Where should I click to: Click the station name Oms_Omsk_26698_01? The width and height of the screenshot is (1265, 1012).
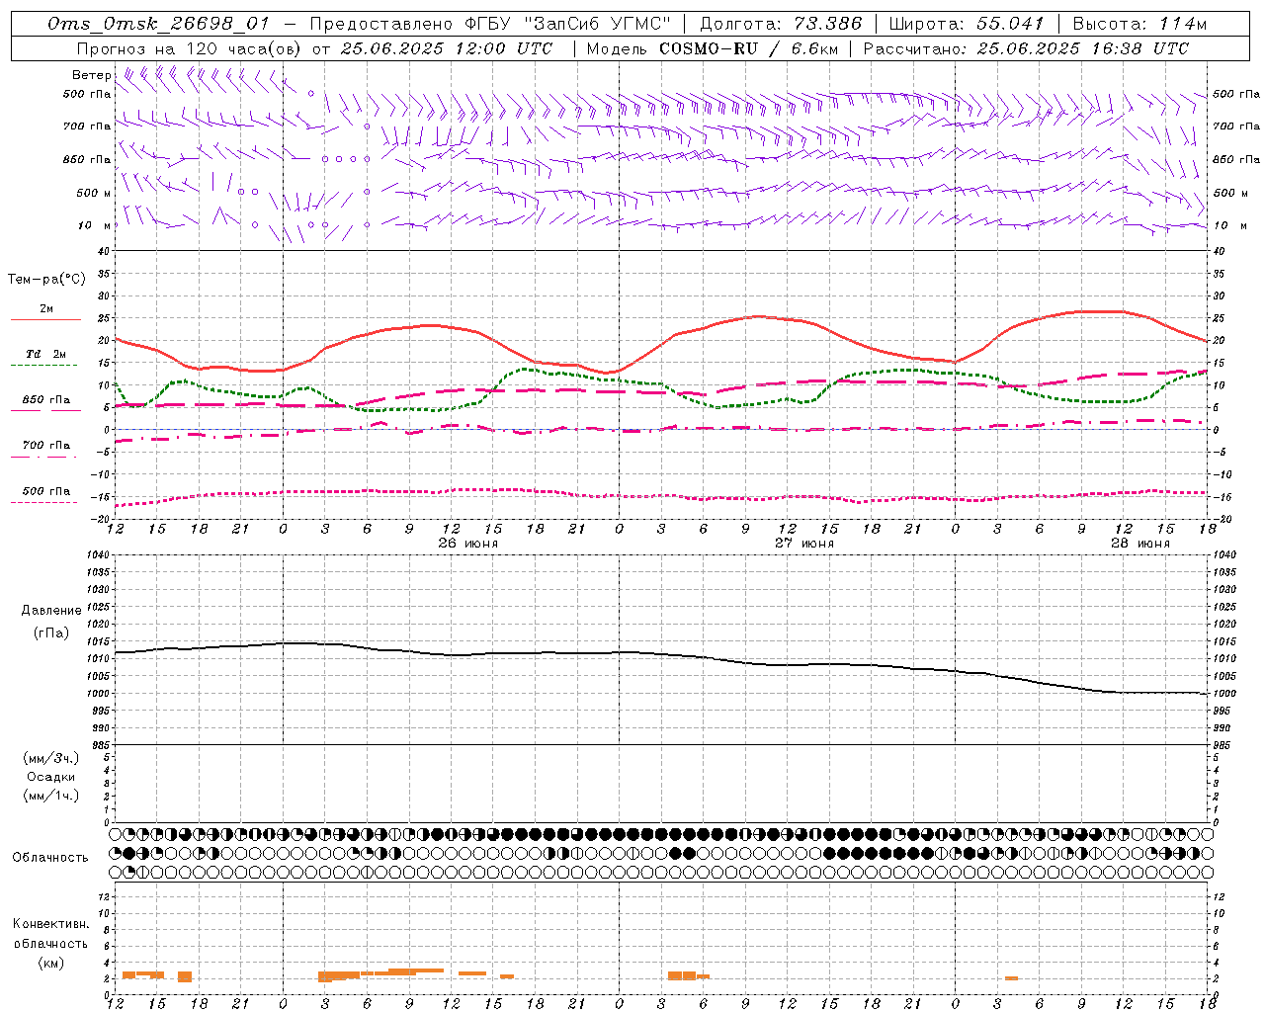[158, 24]
